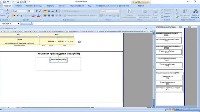Click vertical scrollbar down arrow of workbook window
The image size is (200, 112).
(153, 105)
